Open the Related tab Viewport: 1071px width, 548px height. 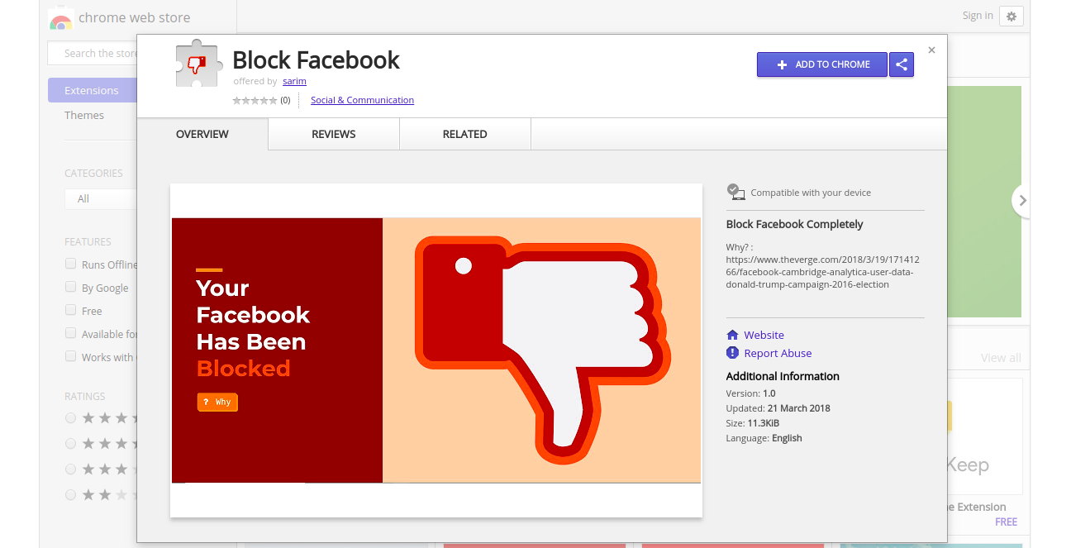pos(464,134)
